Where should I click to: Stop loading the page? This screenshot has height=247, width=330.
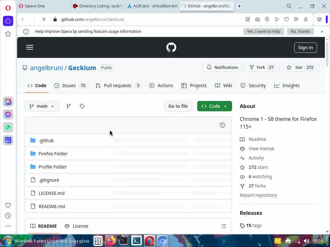point(44,19)
